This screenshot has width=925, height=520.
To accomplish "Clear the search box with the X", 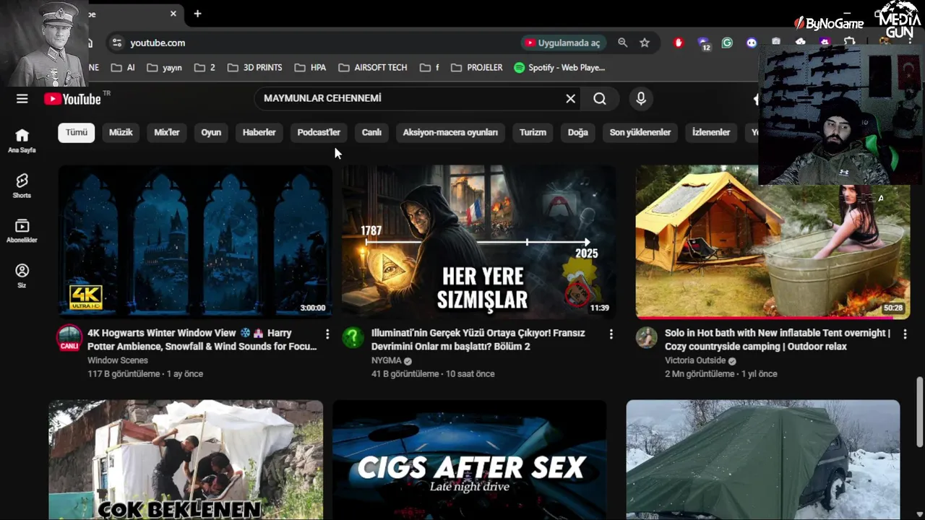I will coord(570,99).
